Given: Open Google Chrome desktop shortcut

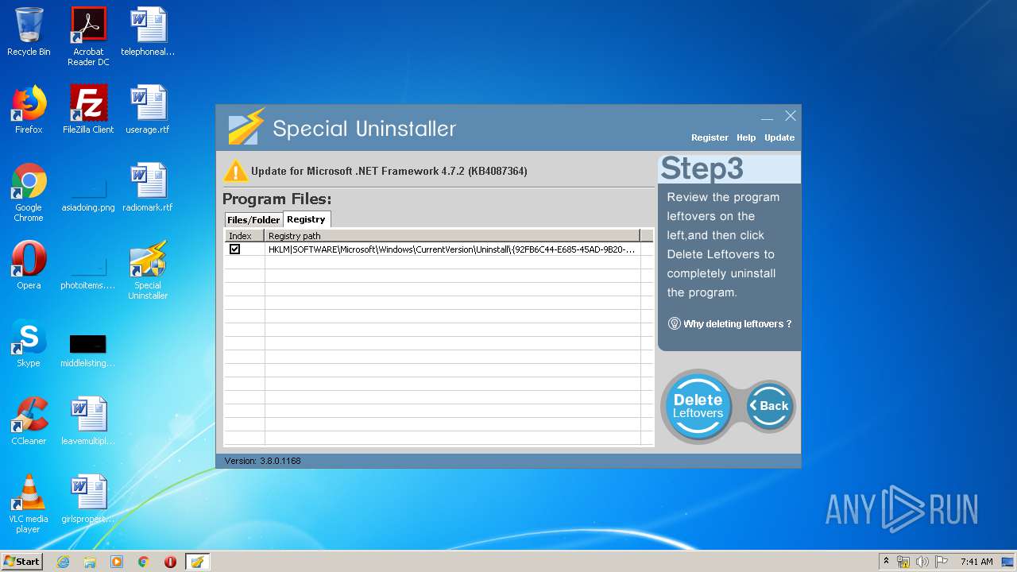Looking at the screenshot, I should [29, 192].
